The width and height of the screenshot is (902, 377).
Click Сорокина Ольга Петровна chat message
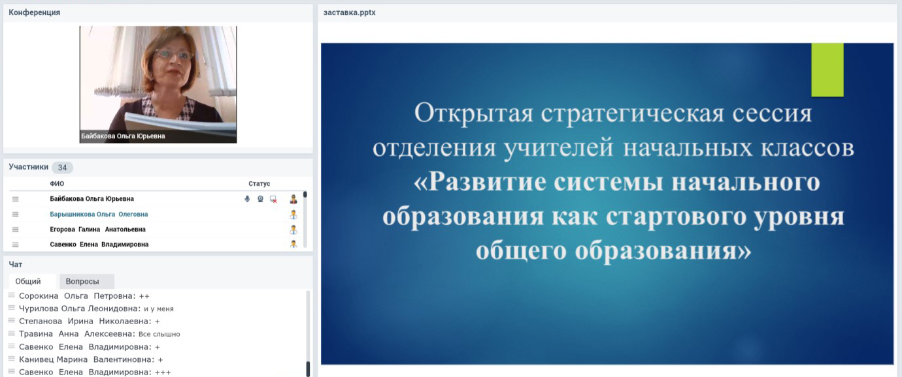[x=84, y=295]
